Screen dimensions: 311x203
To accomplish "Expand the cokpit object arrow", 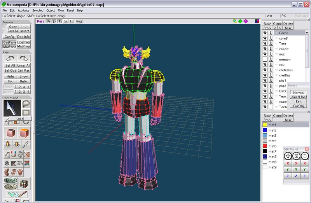I will tap(276, 49).
